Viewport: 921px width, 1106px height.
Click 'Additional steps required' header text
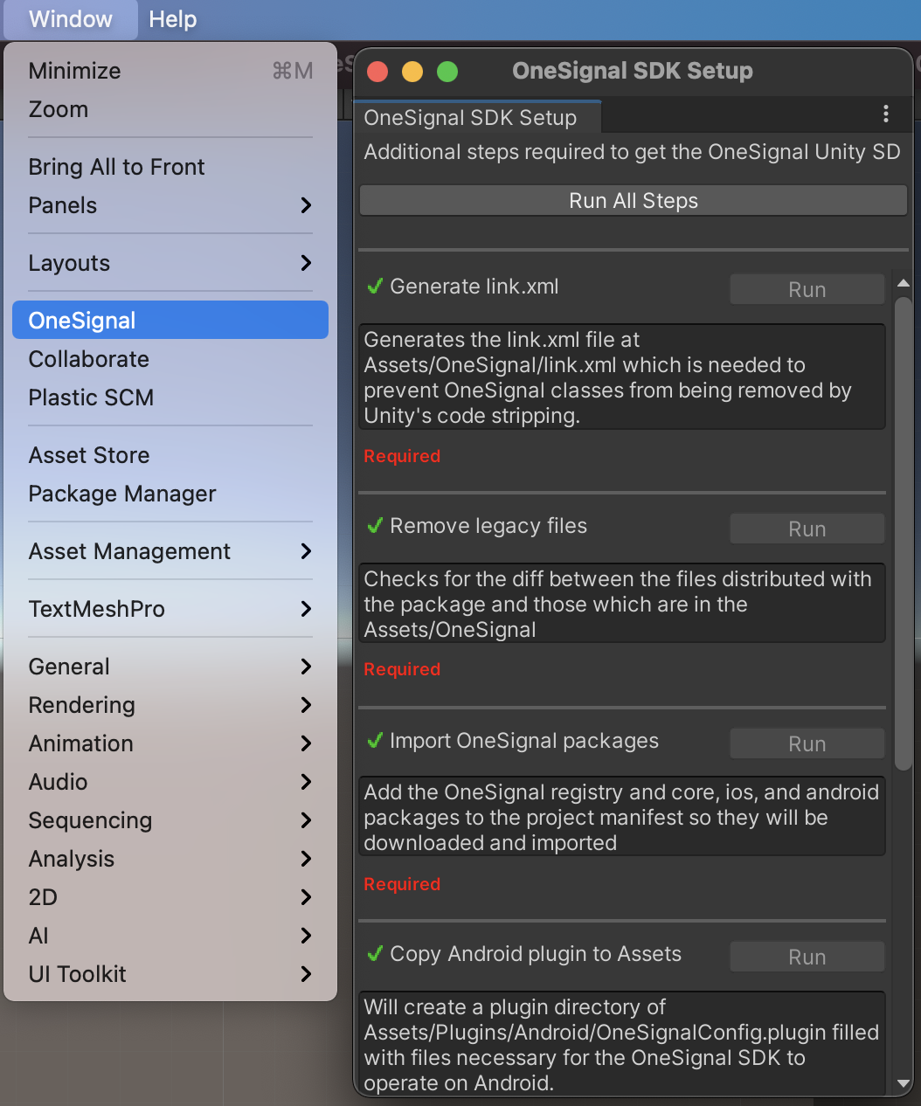click(632, 152)
